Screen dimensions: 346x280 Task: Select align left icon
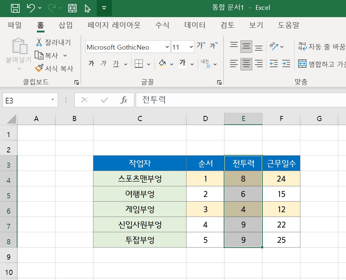tap(234, 64)
